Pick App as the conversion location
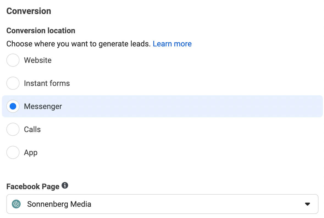The width and height of the screenshot is (324, 218). [x=13, y=152]
